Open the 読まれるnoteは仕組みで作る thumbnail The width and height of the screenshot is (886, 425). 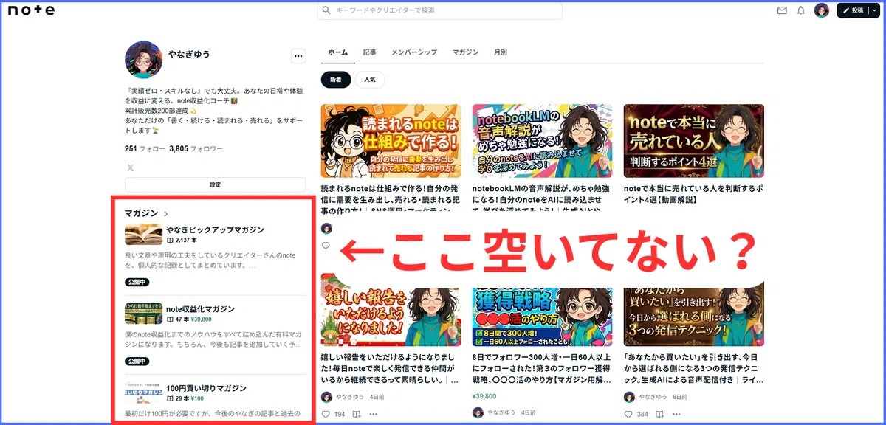coord(391,141)
